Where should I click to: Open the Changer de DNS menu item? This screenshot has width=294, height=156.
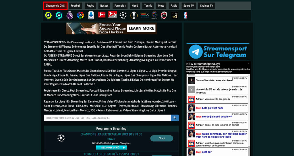[55, 6]
